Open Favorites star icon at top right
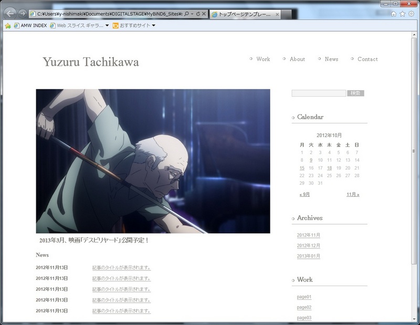Image resolution: width=420 pixels, height=325 pixels. click(x=402, y=14)
